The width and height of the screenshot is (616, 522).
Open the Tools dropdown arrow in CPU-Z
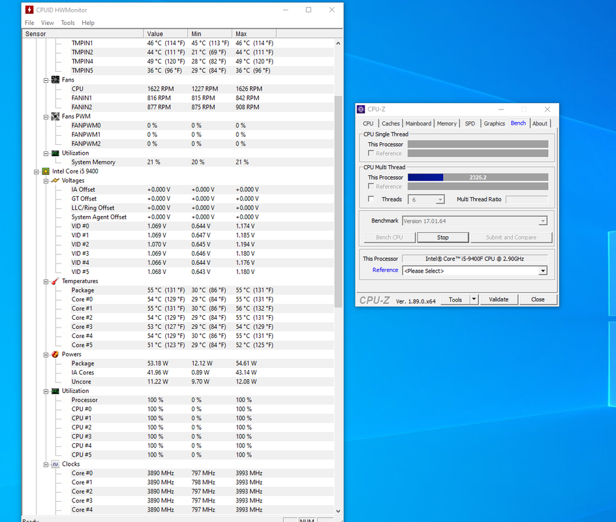(474, 299)
